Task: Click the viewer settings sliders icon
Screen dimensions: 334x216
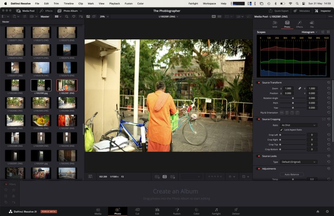Action: click(x=90, y=177)
